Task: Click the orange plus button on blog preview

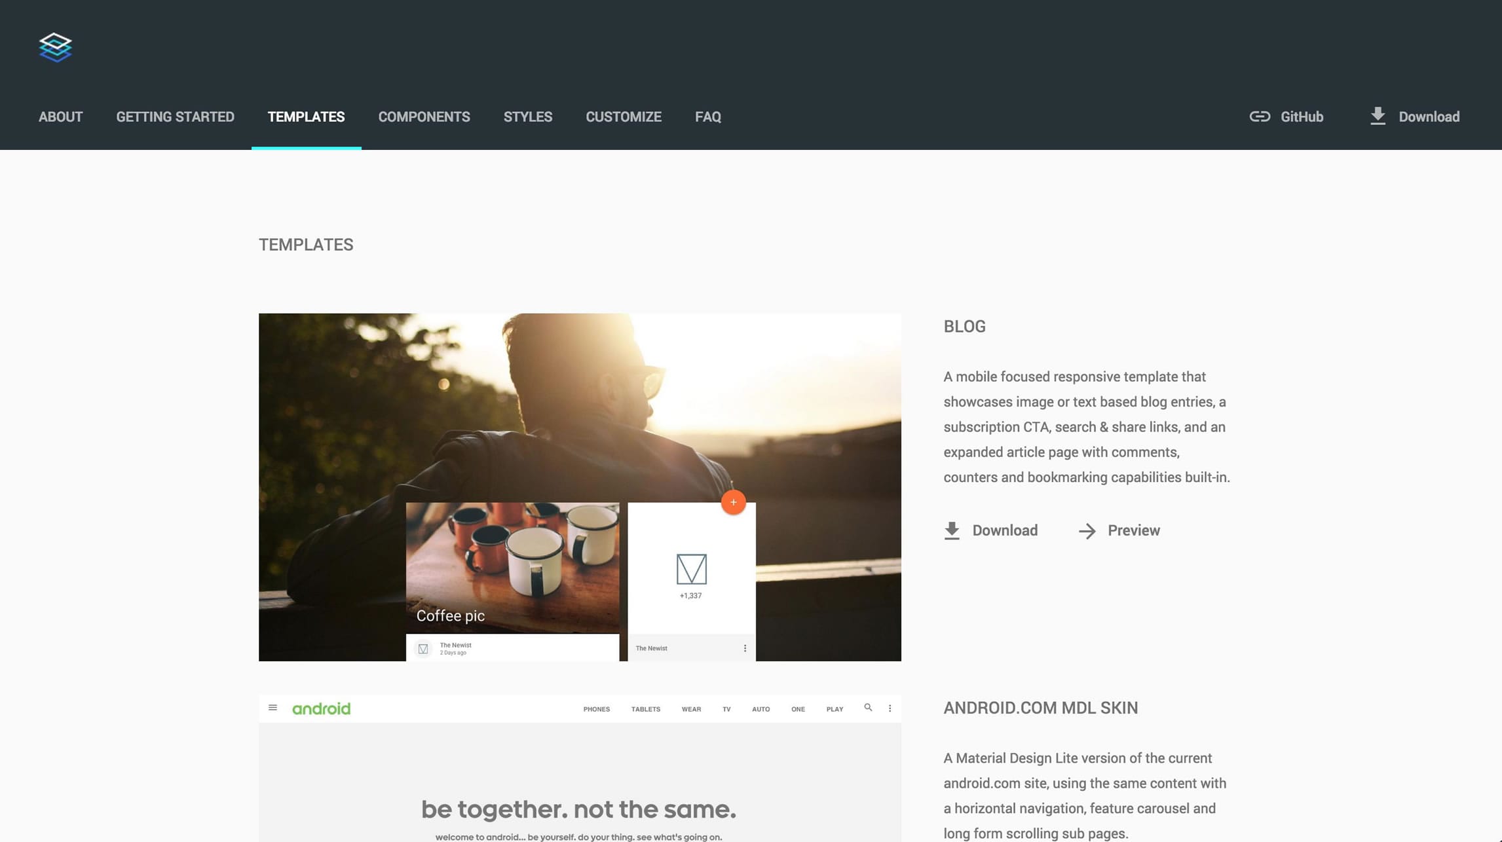Action: [734, 502]
